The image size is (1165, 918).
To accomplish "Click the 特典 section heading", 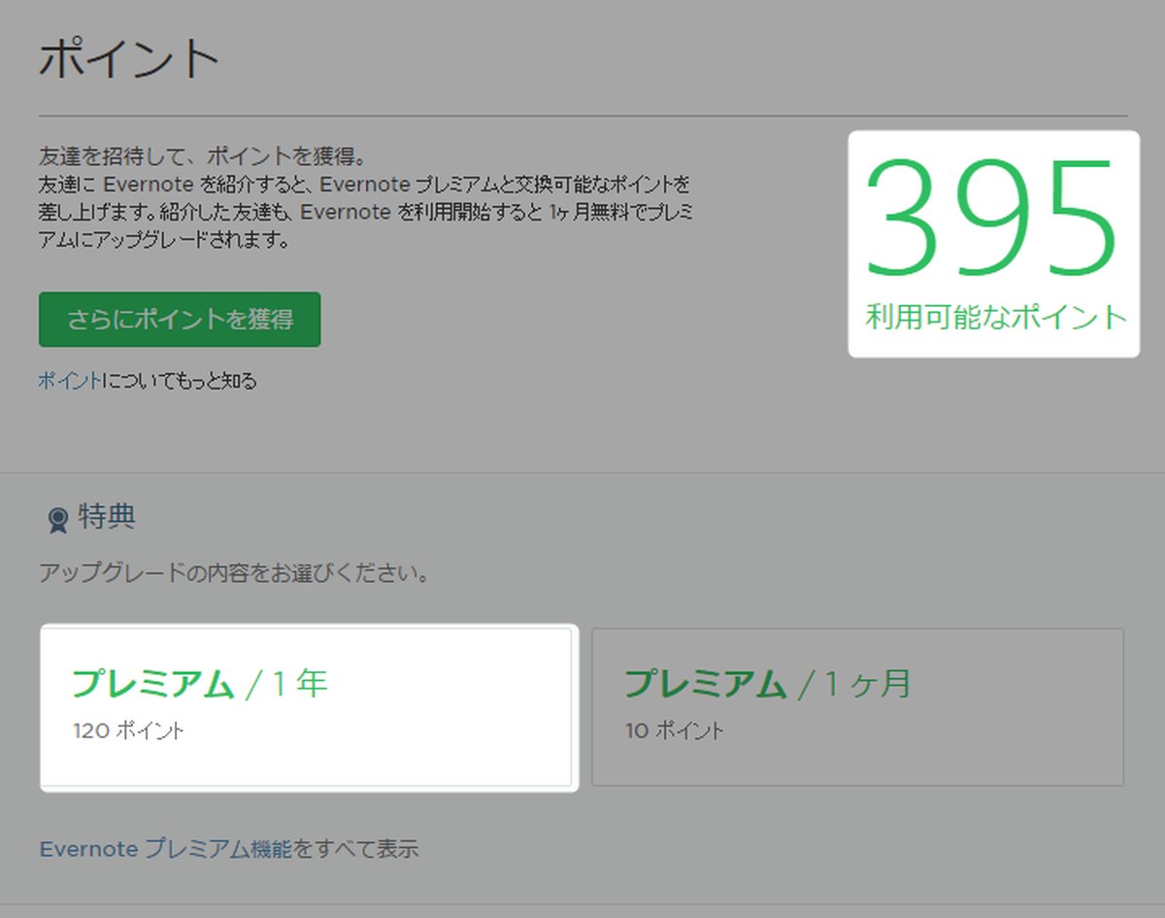I will tap(107, 518).
